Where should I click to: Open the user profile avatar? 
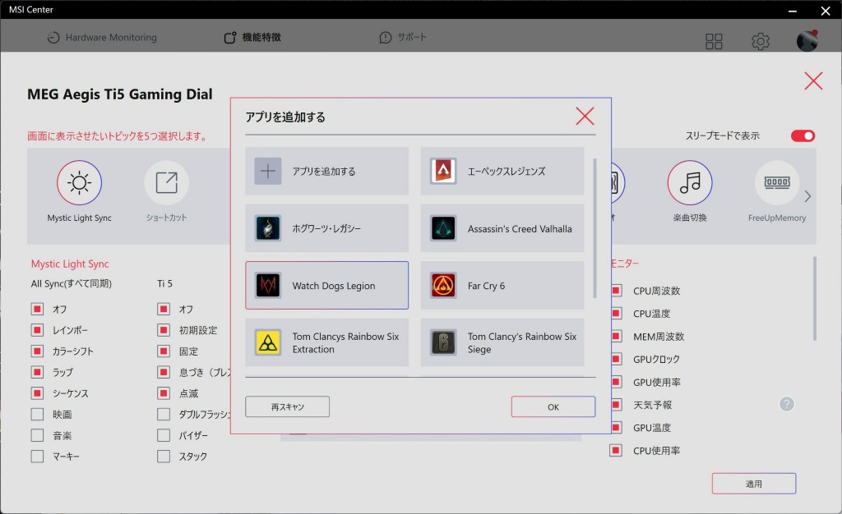(807, 41)
